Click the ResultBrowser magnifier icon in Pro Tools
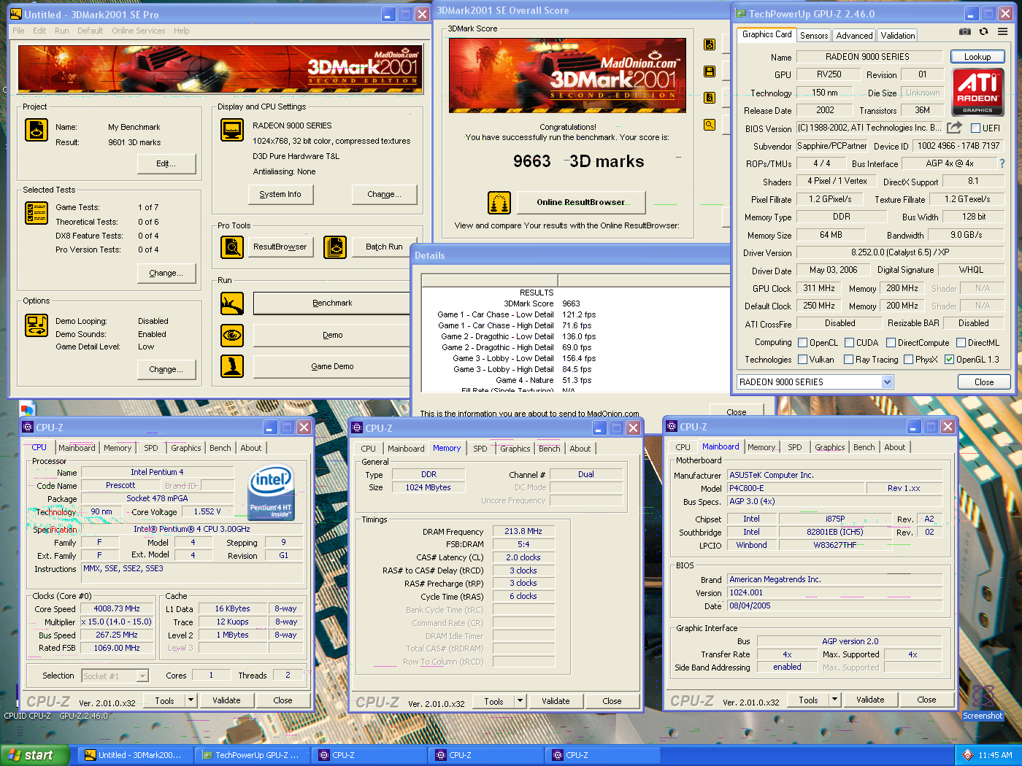This screenshot has height=766, width=1022. coord(232,247)
